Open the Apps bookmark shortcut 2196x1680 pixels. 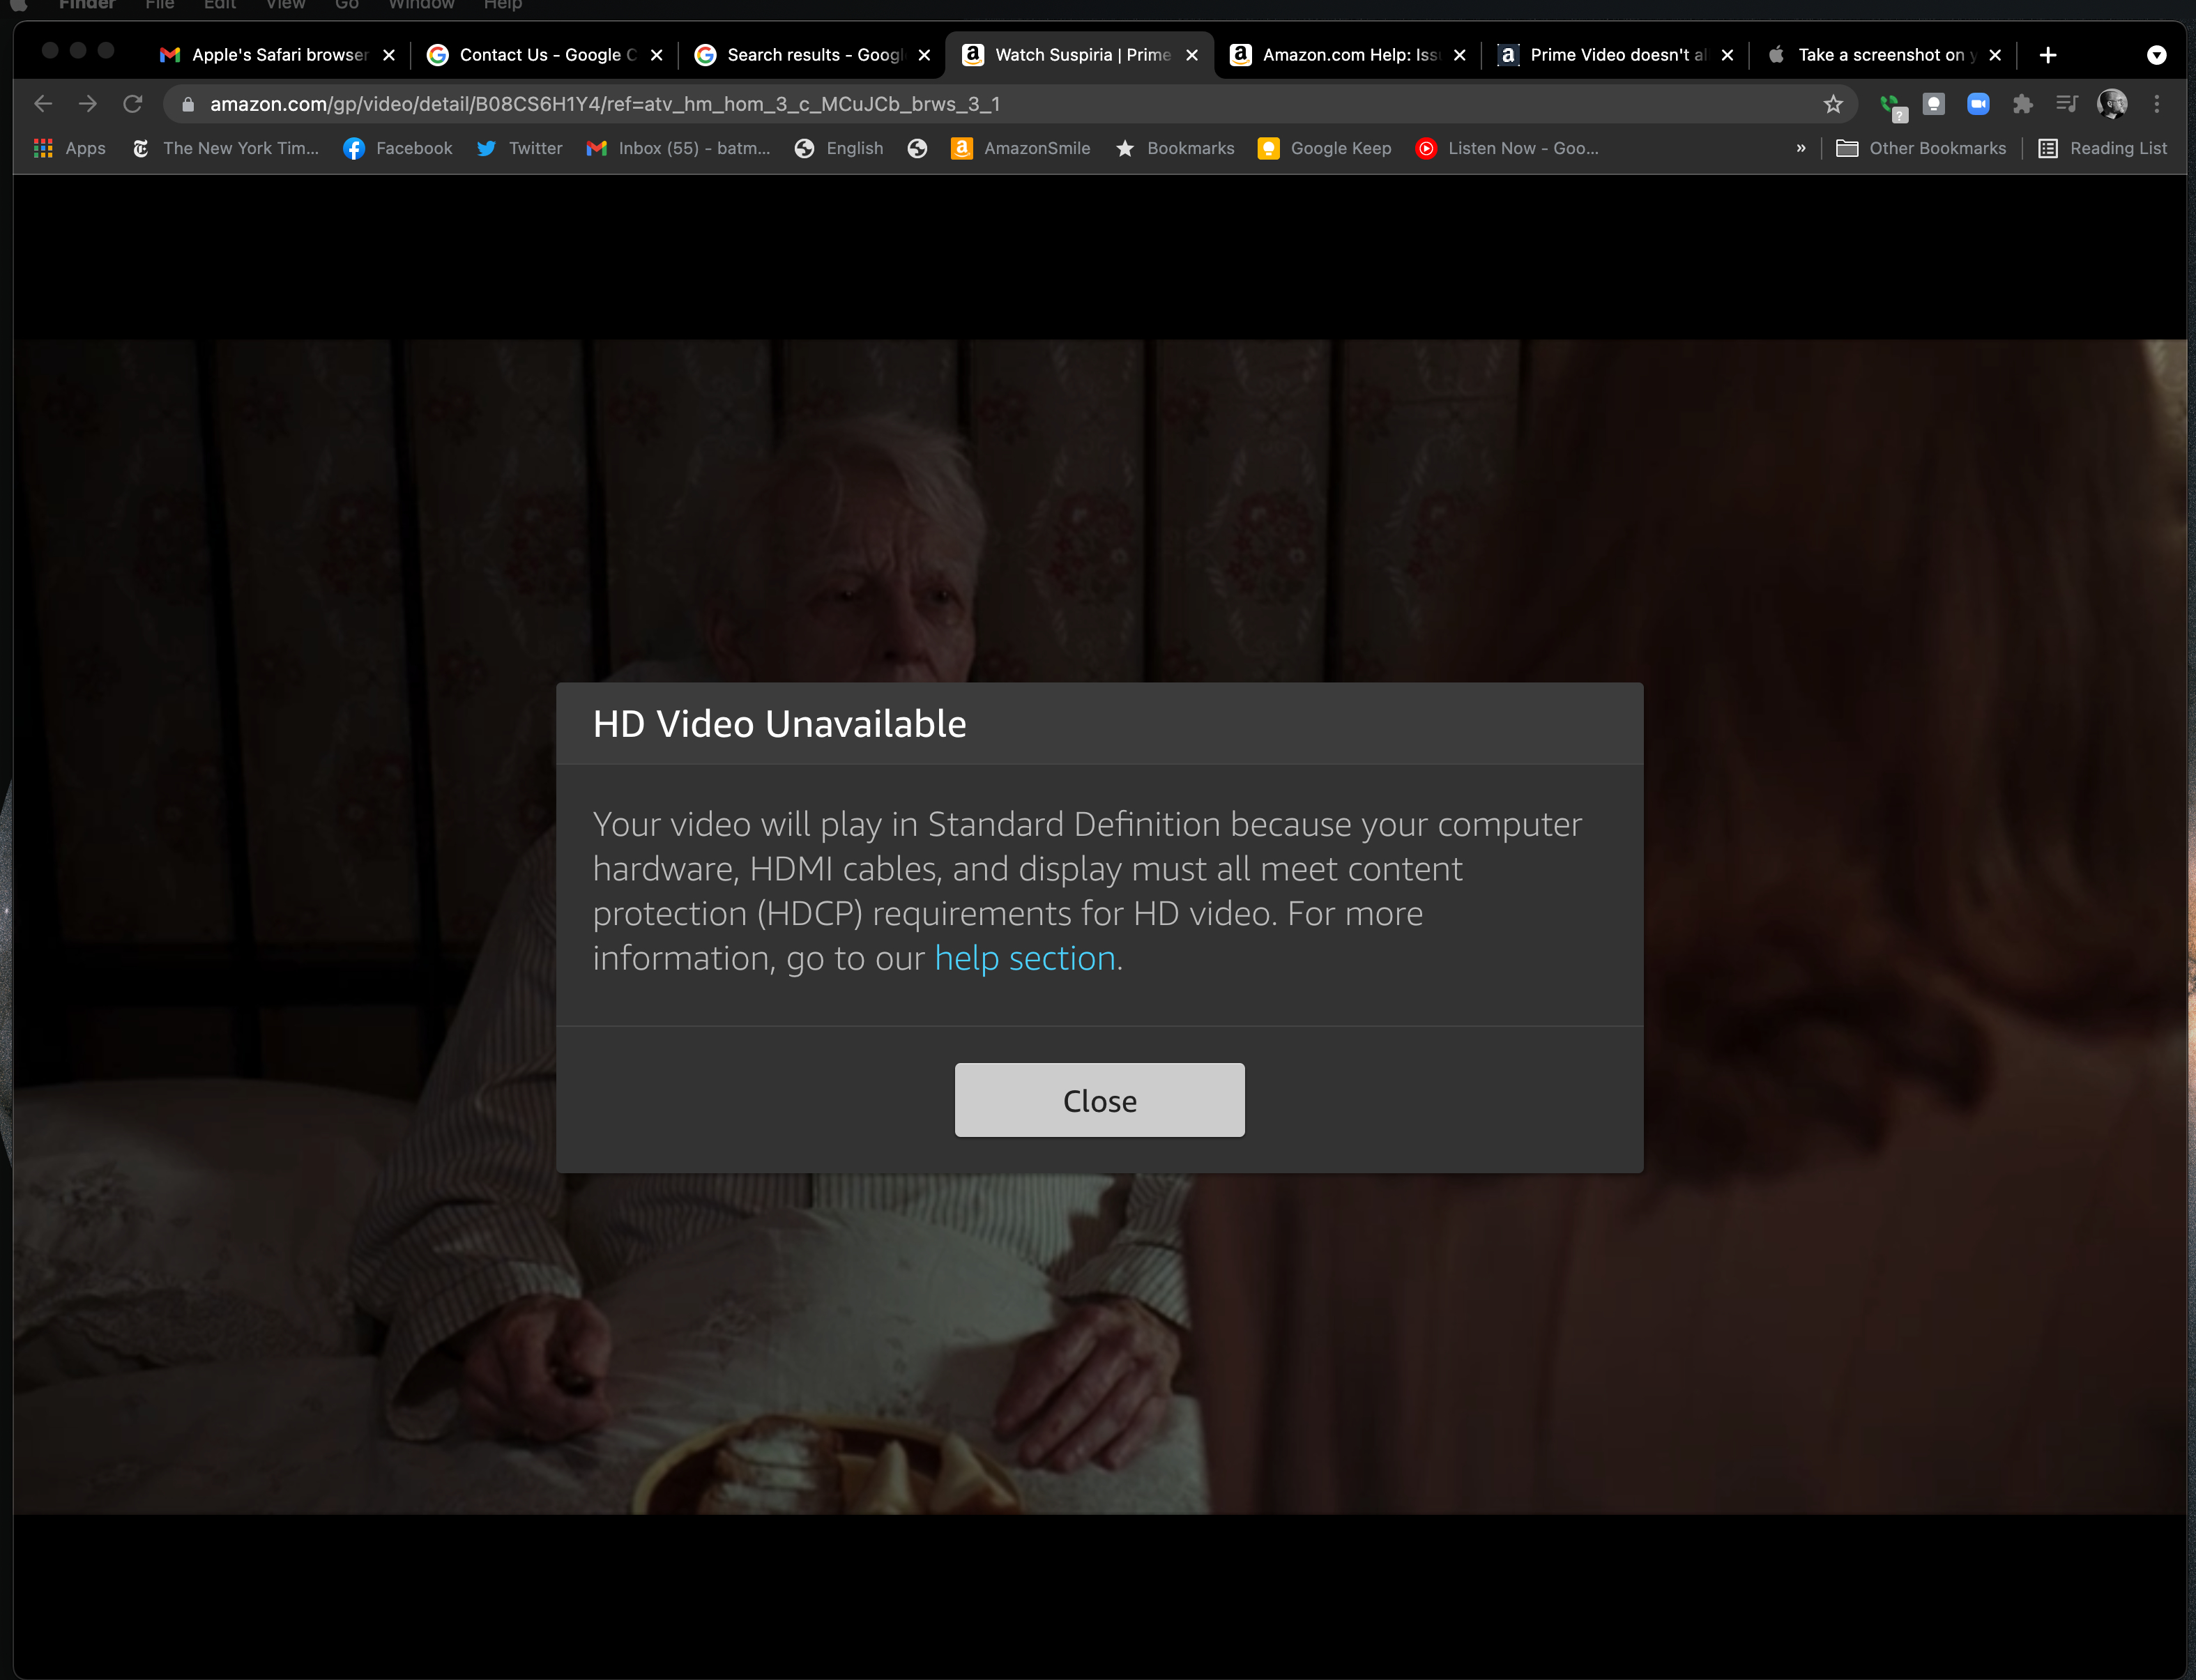[69, 148]
